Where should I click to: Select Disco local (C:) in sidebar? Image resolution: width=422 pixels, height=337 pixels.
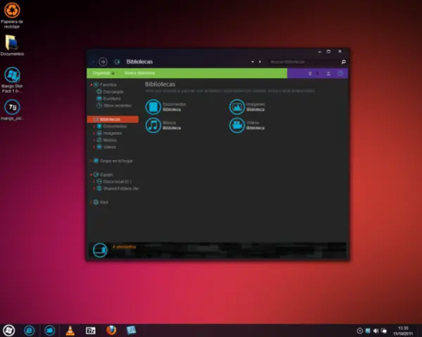point(117,181)
